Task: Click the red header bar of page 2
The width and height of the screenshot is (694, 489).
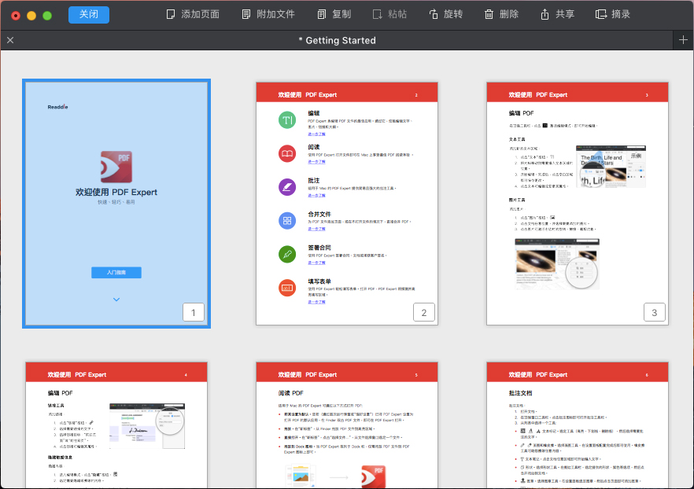Action: click(347, 93)
